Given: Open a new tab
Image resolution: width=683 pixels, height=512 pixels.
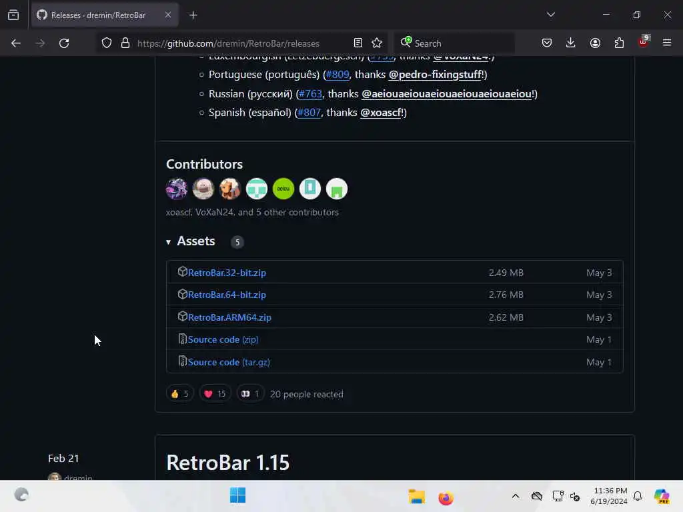Looking at the screenshot, I should click(x=193, y=15).
